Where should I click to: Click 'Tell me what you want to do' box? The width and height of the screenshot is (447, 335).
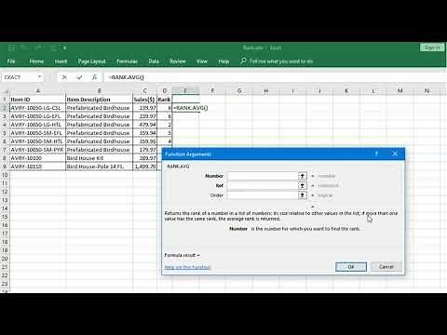pyautogui.click(x=281, y=61)
